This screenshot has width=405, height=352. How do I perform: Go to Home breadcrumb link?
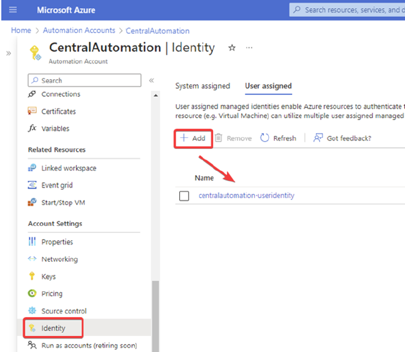click(21, 31)
